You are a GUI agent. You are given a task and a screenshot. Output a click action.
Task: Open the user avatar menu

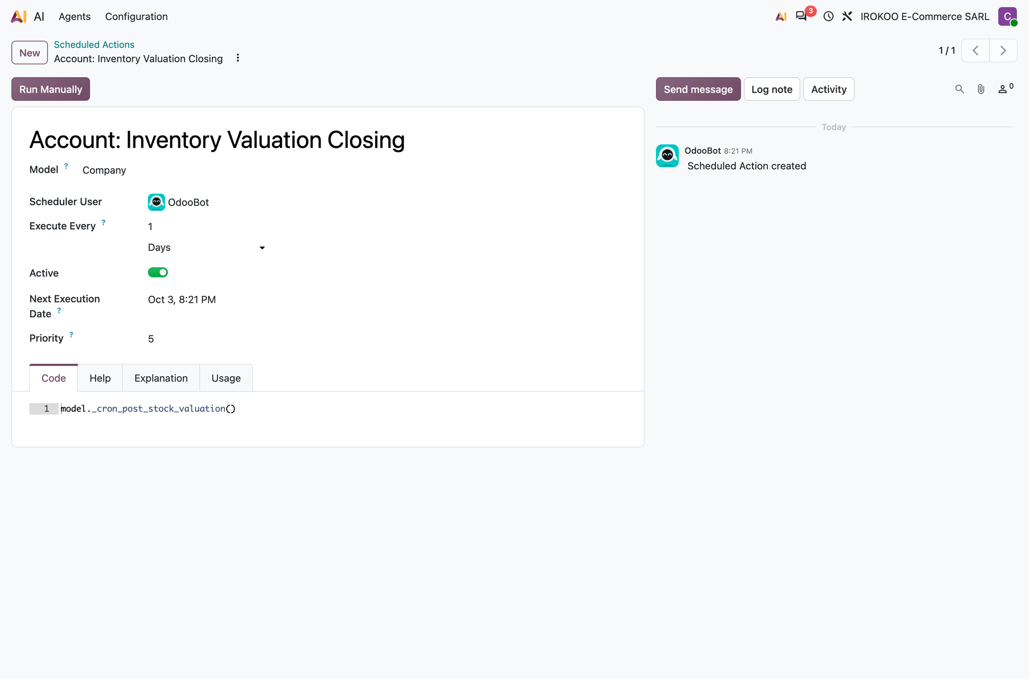pos(1008,17)
